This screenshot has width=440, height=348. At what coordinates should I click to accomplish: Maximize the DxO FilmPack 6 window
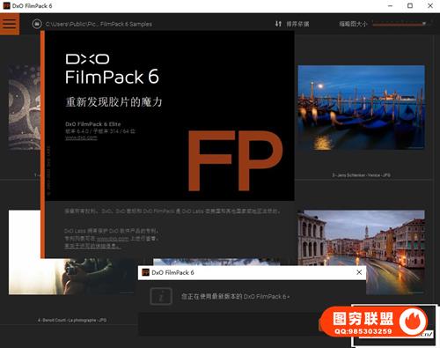(x=410, y=6)
